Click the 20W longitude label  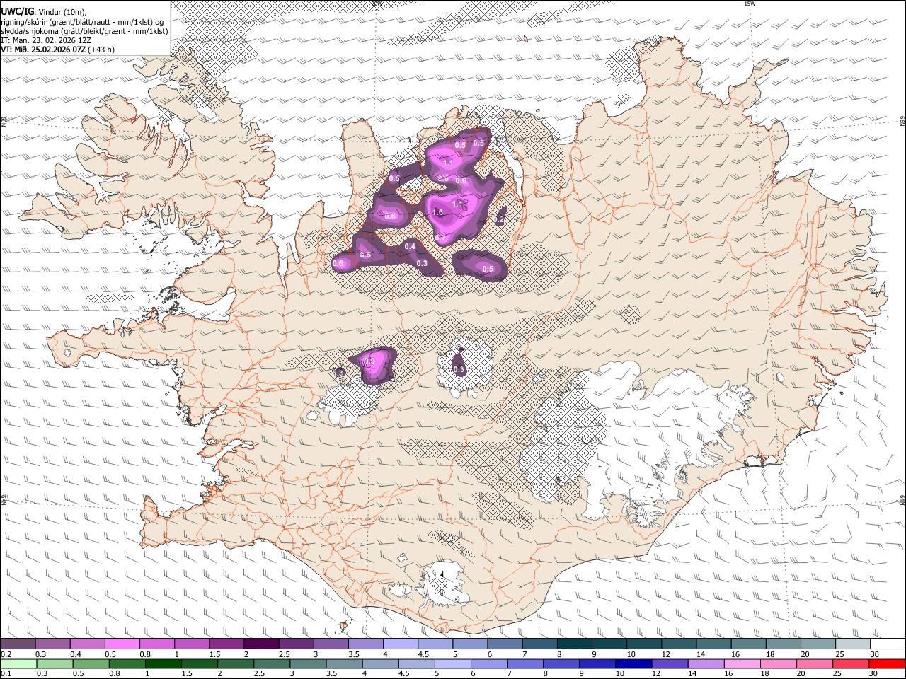(x=376, y=3)
